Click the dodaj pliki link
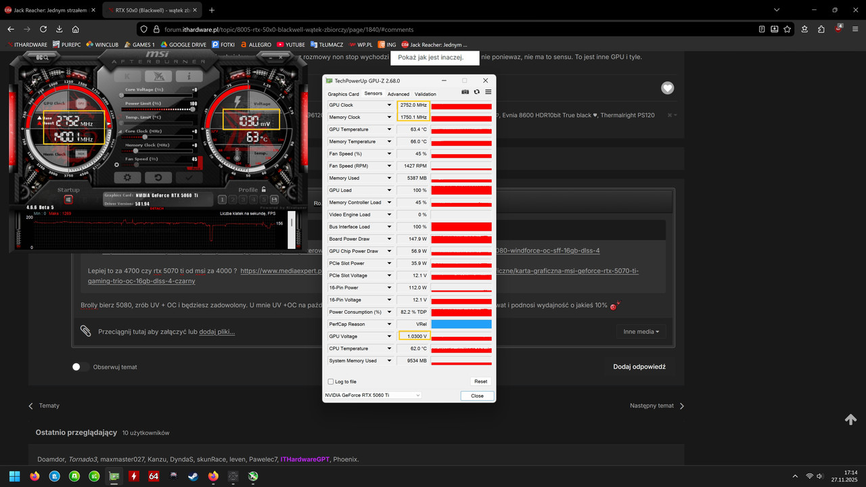 (217, 331)
